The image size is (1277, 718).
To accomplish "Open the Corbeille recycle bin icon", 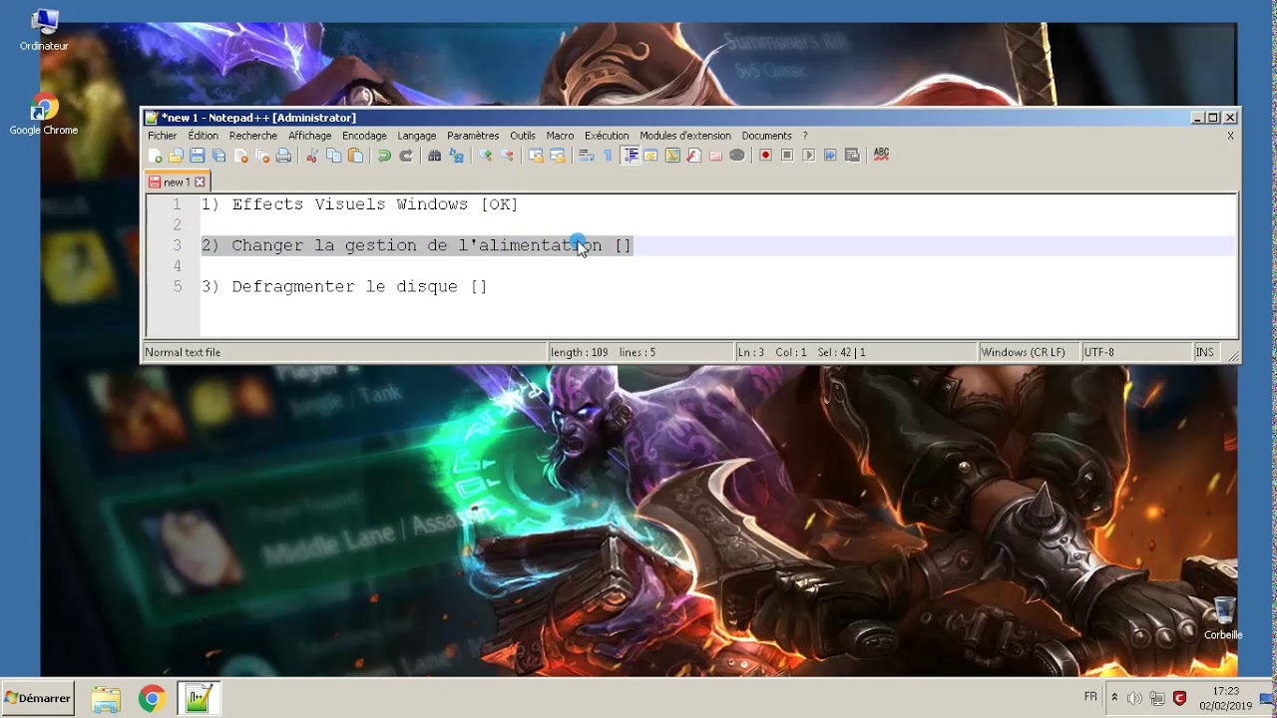I will [1223, 618].
